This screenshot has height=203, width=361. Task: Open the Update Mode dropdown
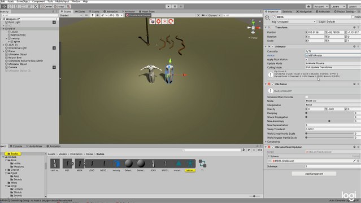(x=333, y=63)
